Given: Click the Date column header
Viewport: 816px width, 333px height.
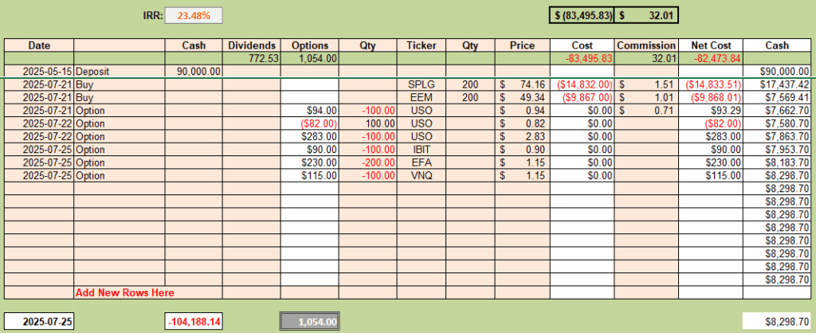Looking at the screenshot, I should [39, 45].
